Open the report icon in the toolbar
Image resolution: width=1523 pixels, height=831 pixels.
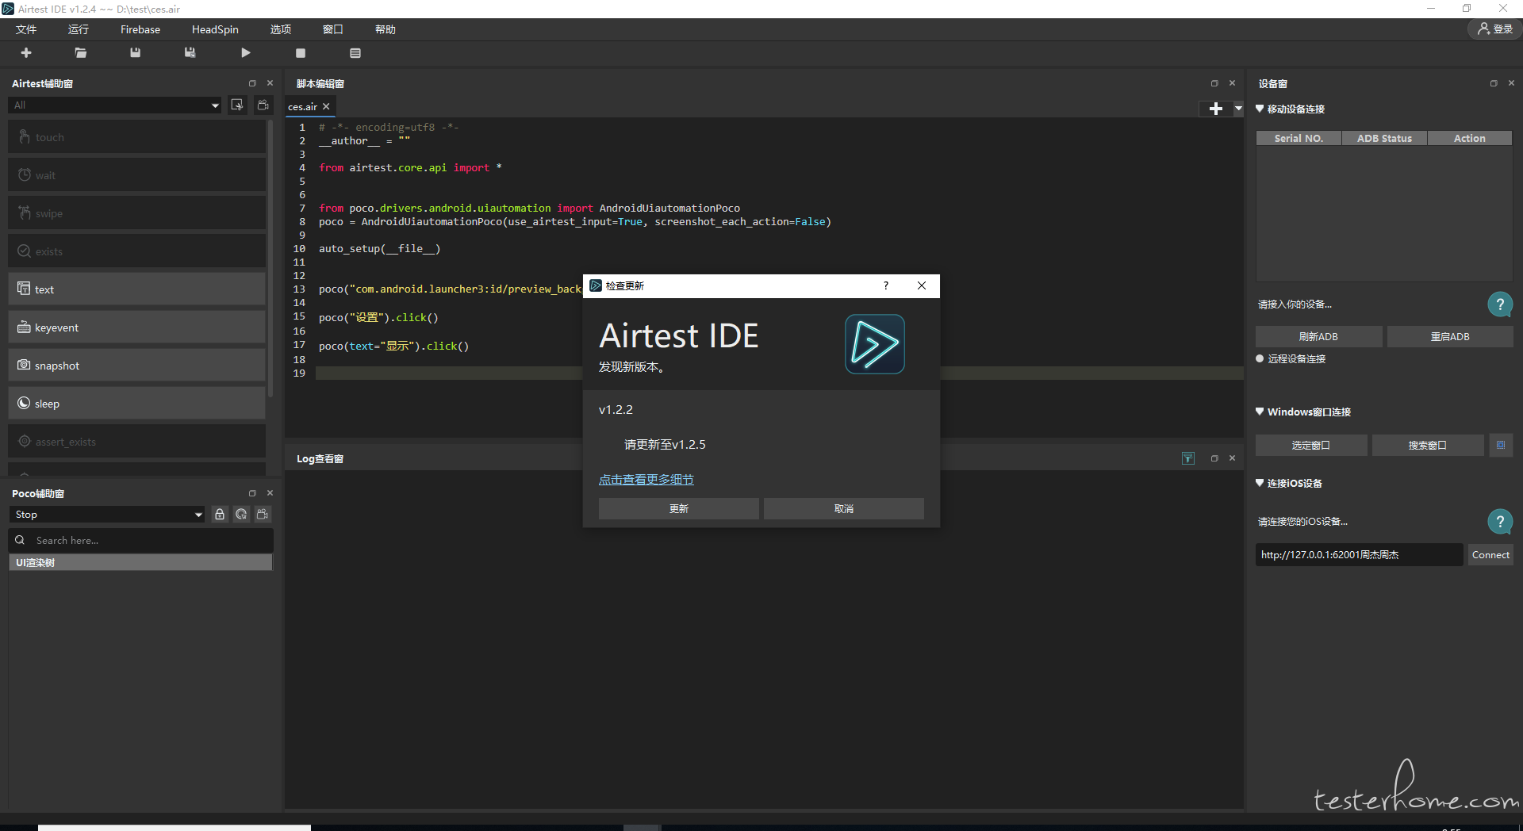355,53
